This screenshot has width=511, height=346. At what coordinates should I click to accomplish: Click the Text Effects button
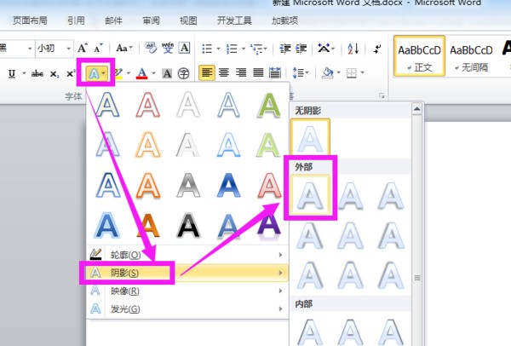[95, 73]
